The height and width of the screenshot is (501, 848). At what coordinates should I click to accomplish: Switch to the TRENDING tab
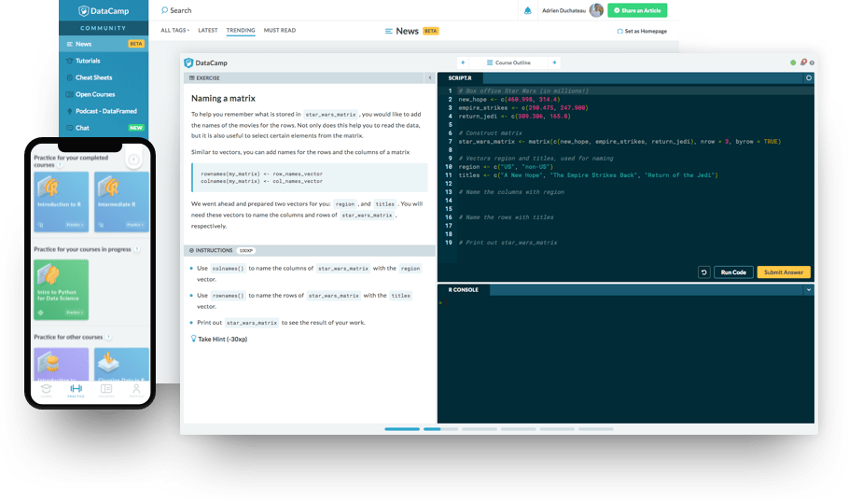pyautogui.click(x=241, y=30)
